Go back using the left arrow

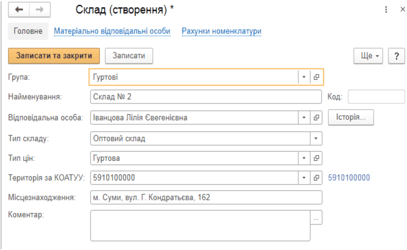point(19,10)
